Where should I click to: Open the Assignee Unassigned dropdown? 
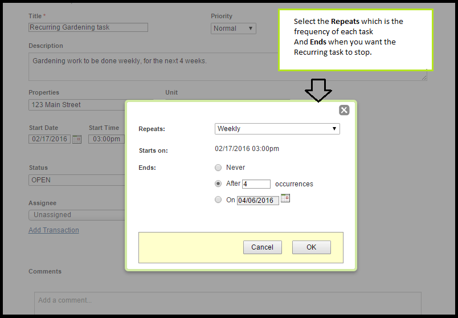click(77, 215)
